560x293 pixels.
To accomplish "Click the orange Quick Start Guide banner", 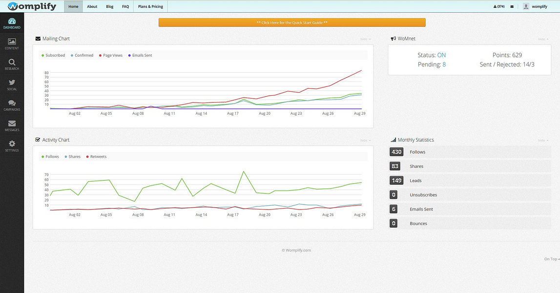I will [292, 22].
